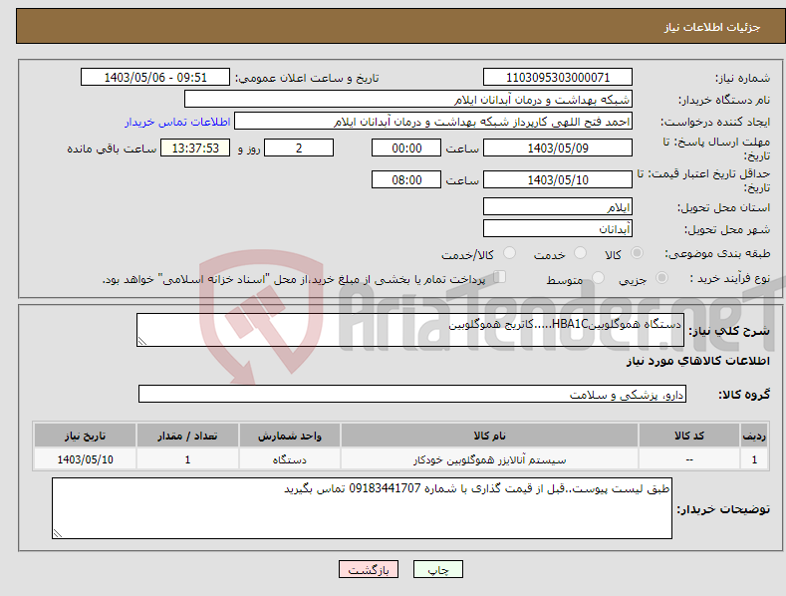Screen dimensions: 786x596
Task: Click item name سیستم آنالایزر هموگلوبین خودکار
Action: coord(489,459)
